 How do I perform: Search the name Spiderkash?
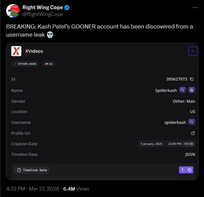[183, 91]
